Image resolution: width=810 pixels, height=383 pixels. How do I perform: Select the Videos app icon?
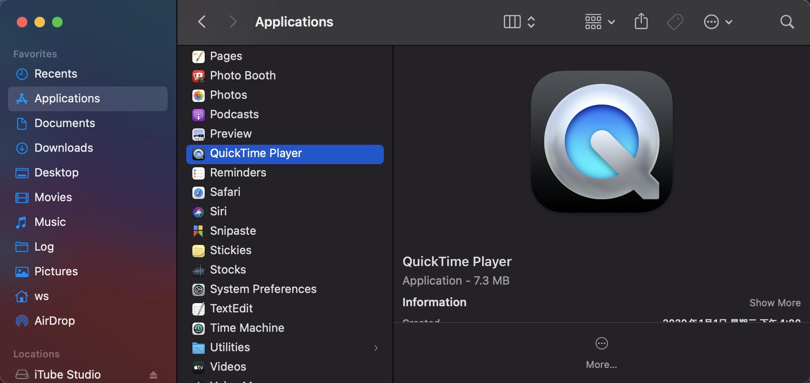pos(199,367)
